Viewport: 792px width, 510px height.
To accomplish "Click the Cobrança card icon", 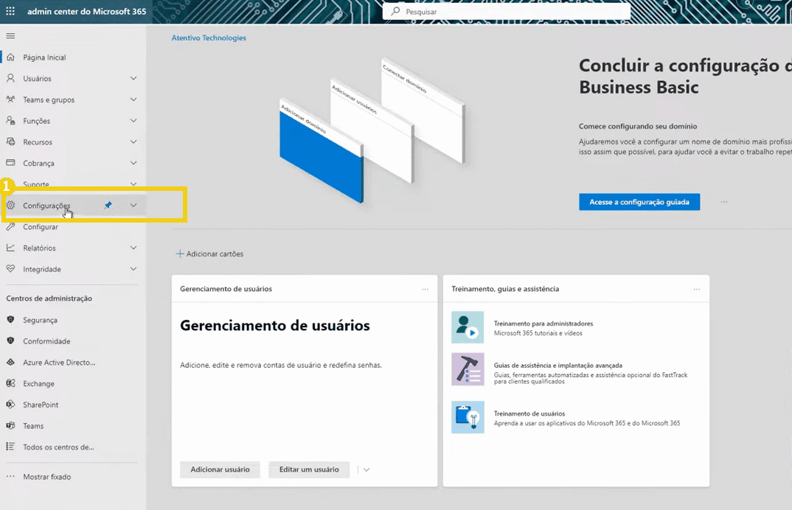I will click(x=10, y=163).
